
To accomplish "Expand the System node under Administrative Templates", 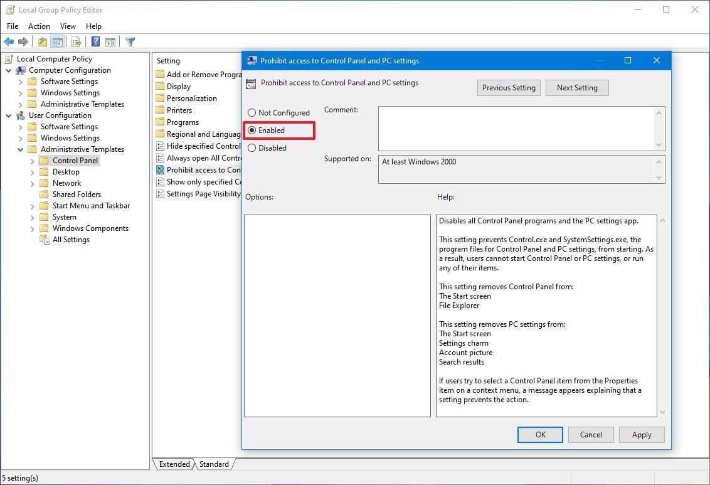I will (x=31, y=216).
